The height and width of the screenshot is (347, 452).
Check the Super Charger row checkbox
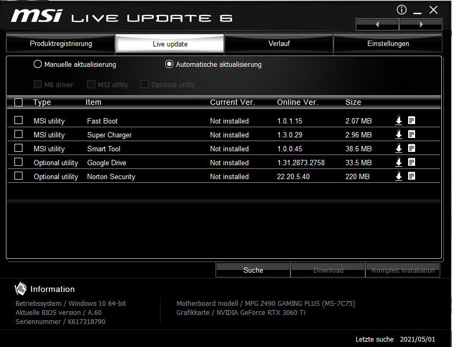click(x=18, y=134)
